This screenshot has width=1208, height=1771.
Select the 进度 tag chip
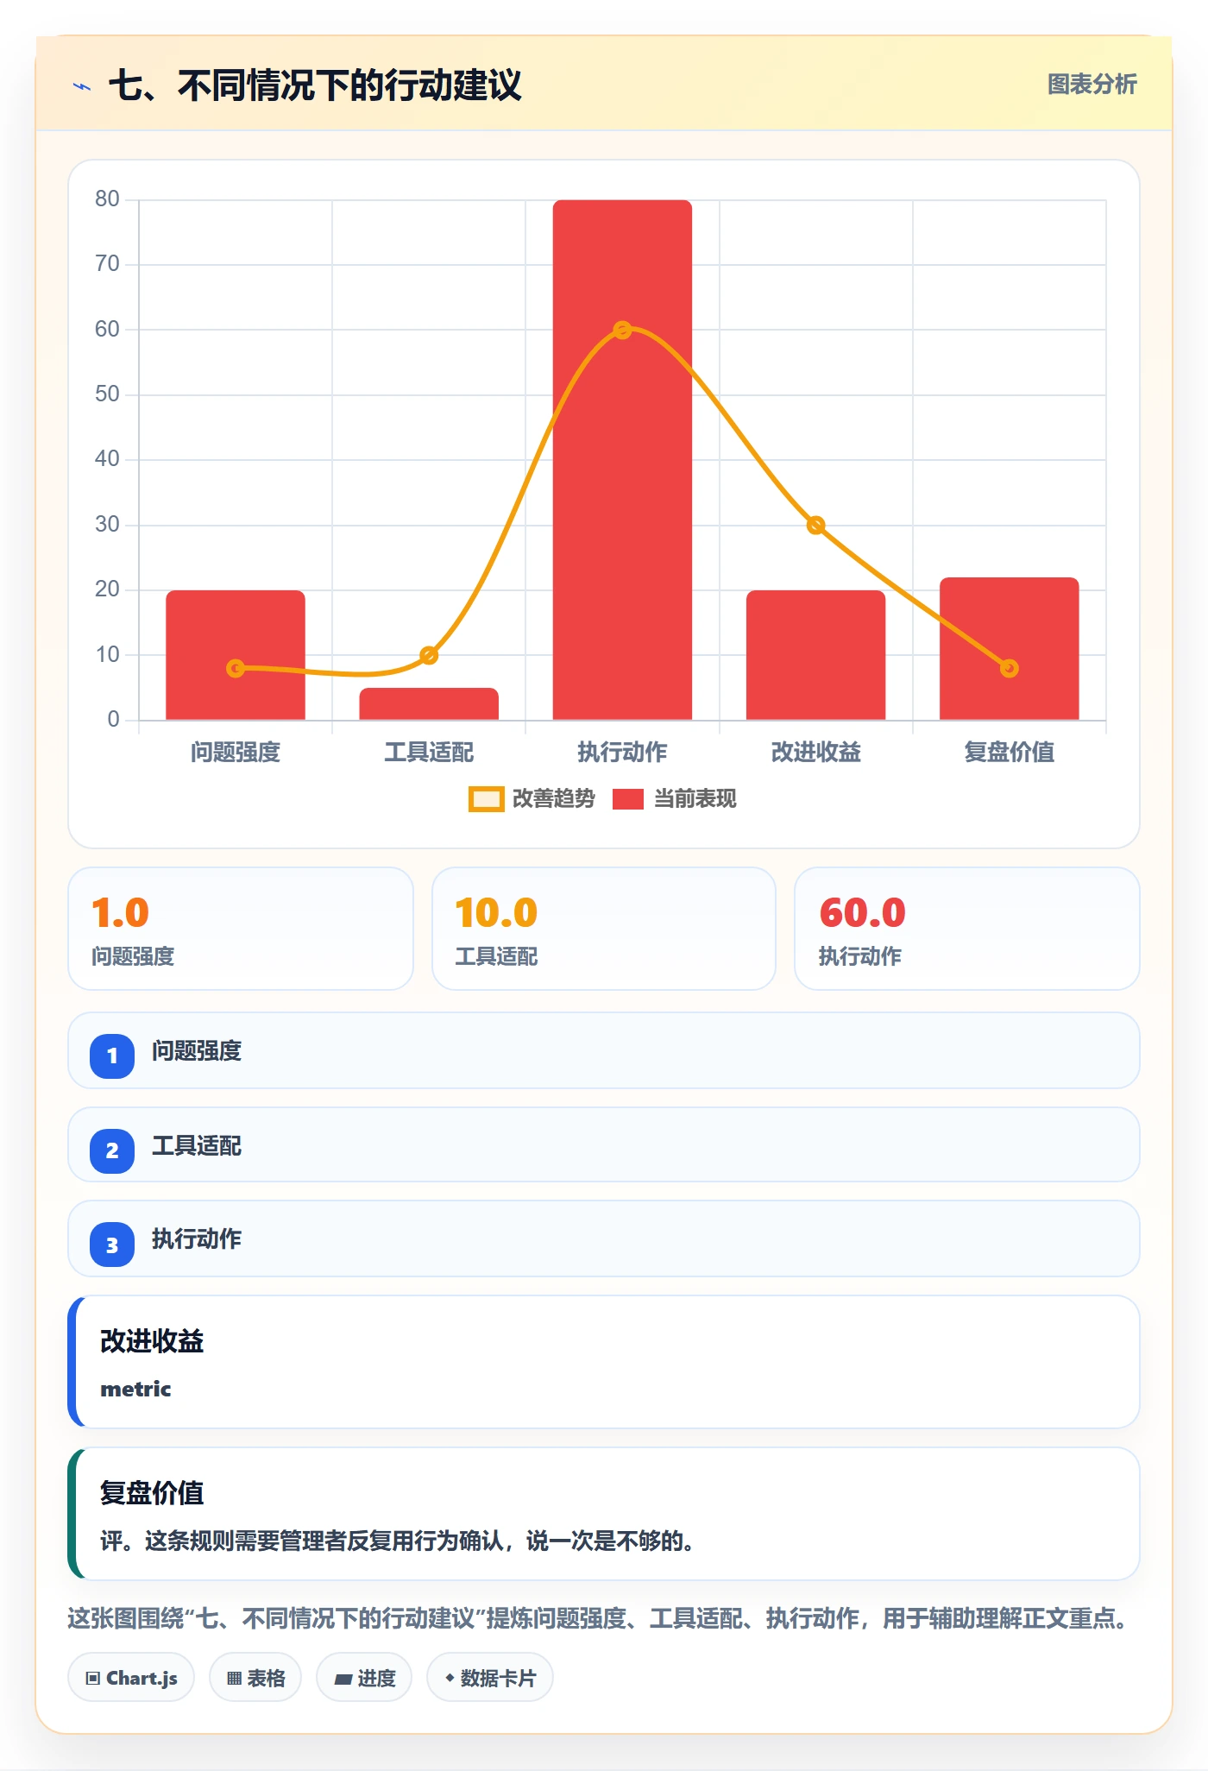click(x=364, y=1678)
